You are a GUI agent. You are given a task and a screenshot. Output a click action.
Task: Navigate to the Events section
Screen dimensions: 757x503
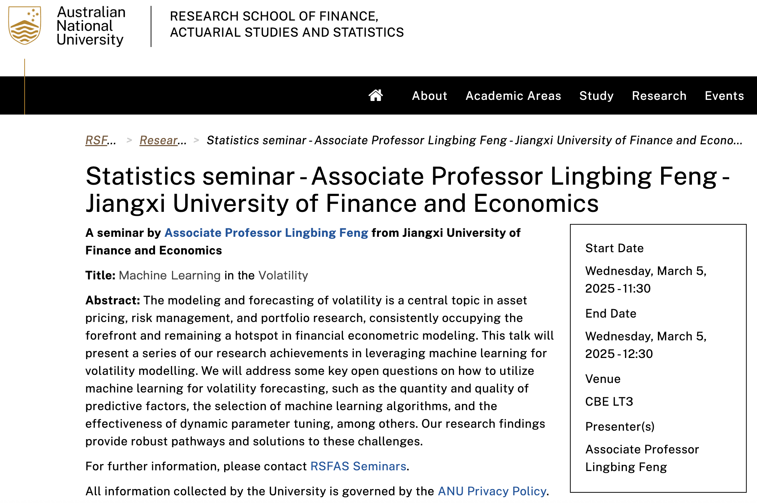tap(724, 96)
